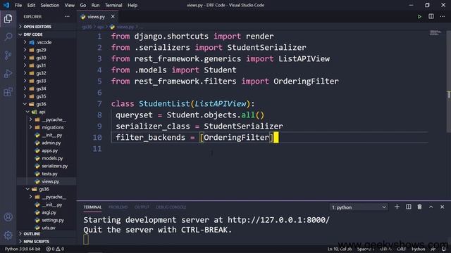Open Ln 10 Col position indicator

(x=340, y=249)
